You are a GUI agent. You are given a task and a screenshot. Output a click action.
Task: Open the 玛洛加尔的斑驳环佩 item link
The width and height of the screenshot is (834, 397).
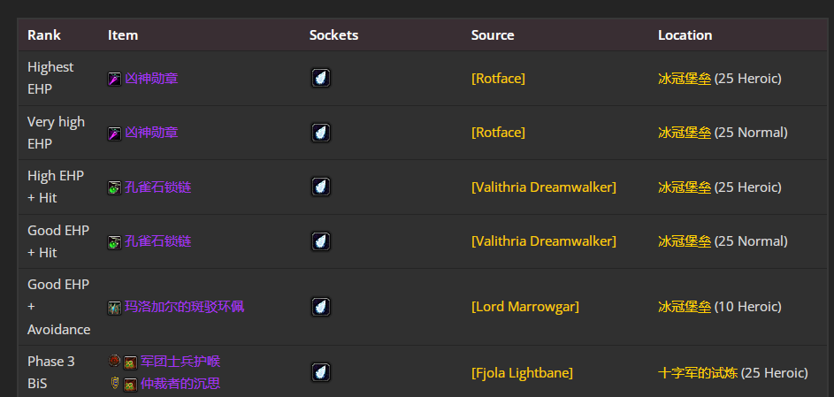tap(184, 307)
